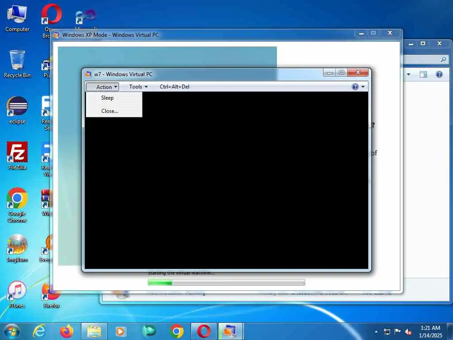The height and width of the screenshot is (340, 453).
Task: Open Computer desktop icon
Action: [x=17, y=19]
